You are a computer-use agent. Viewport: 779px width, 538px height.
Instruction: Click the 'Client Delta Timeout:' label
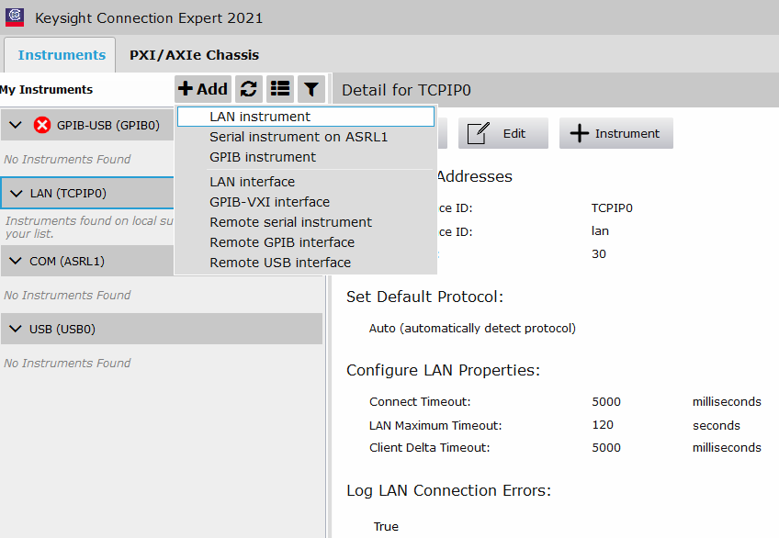pos(430,448)
